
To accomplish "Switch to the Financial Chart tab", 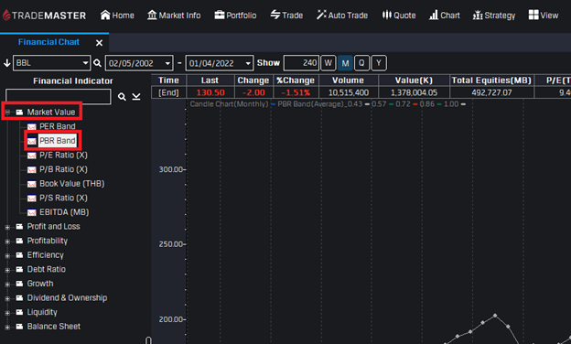I will tap(48, 42).
